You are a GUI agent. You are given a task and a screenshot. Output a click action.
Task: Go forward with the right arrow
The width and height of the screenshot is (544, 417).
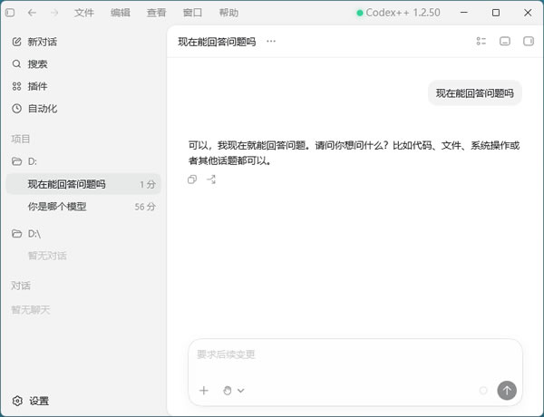(54, 13)
